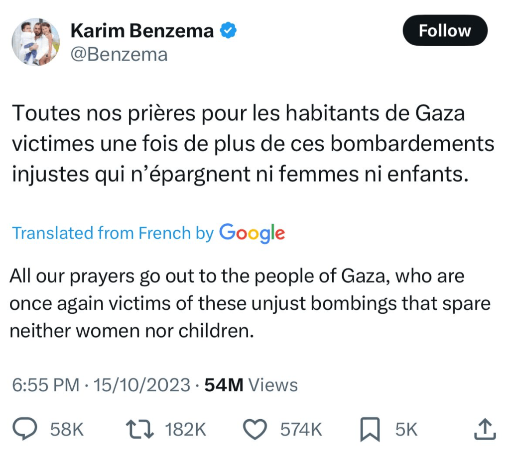Image resolution: width=510 pixels, height=454 pixels.
Task: Click the 6:55 PM timestamp
Action: [45, 385]
